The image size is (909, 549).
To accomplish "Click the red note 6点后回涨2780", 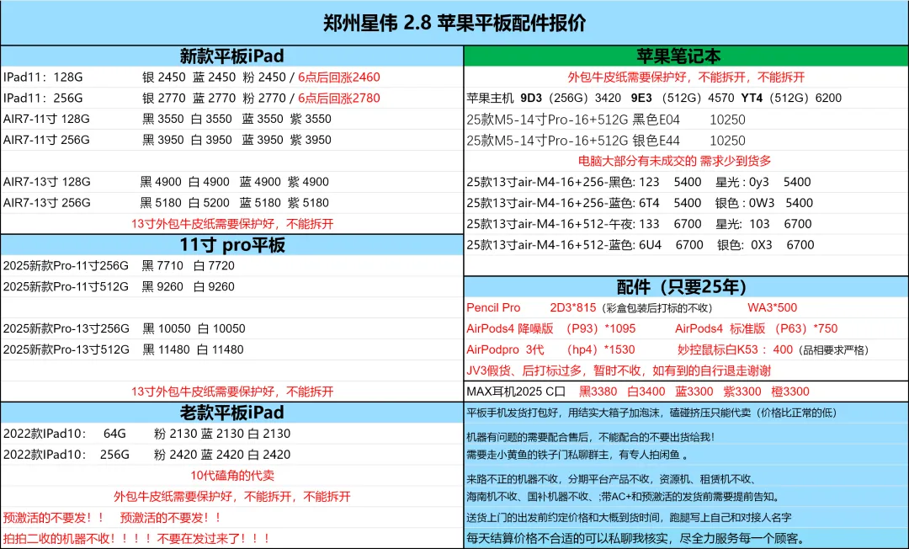I will point(339,98).
